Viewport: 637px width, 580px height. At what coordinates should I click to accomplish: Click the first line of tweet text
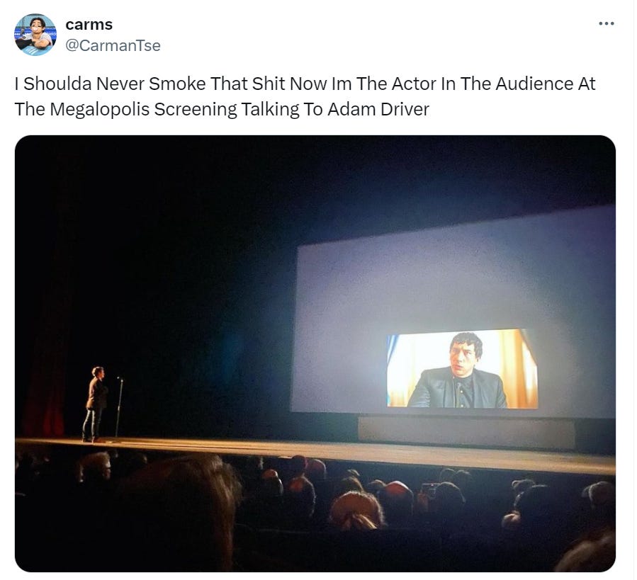pyautogui.click(x=305, y=84)
